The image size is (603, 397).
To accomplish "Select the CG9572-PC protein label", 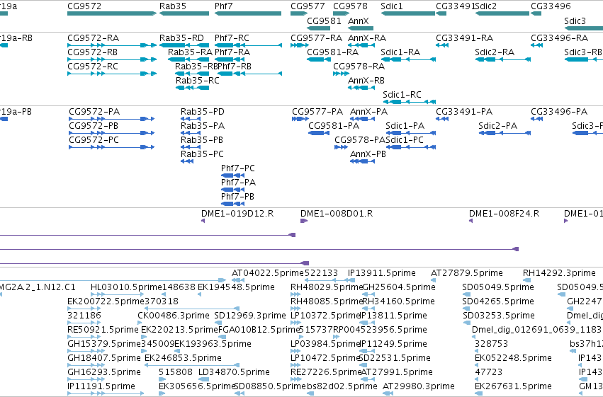I will pos(94,140).
